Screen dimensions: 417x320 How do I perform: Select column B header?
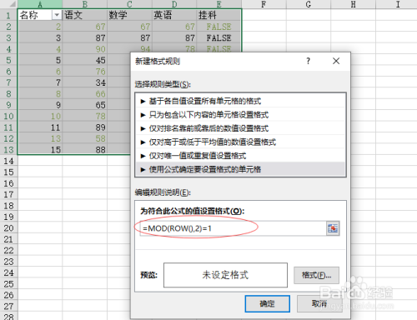[85, 4]
